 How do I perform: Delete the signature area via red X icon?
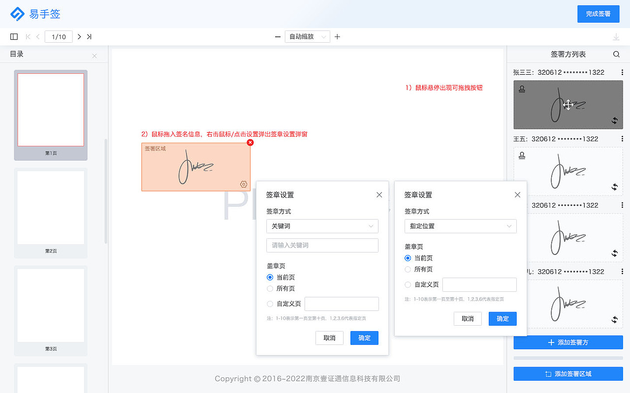pyautogui.click(x=250, y=142)
